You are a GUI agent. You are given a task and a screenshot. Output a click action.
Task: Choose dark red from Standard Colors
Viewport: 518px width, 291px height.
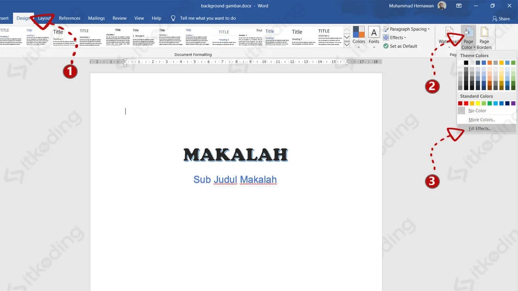point(460,103)
